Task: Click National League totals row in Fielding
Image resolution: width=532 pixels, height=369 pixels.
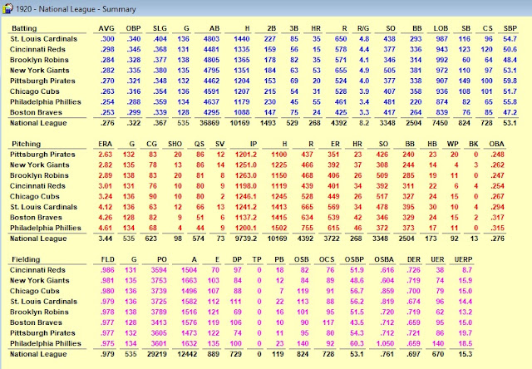Action: (241, 354)
